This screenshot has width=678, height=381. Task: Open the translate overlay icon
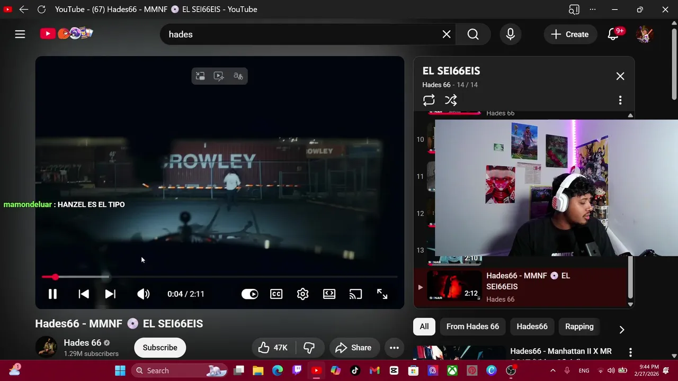(238, 76)
